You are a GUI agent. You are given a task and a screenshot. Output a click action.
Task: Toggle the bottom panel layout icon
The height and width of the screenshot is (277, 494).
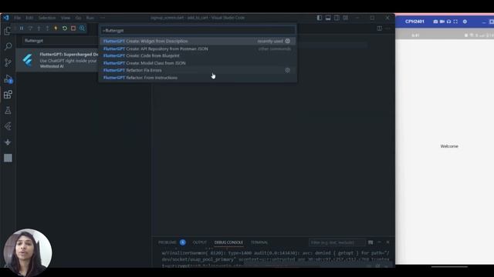(328, 18)
